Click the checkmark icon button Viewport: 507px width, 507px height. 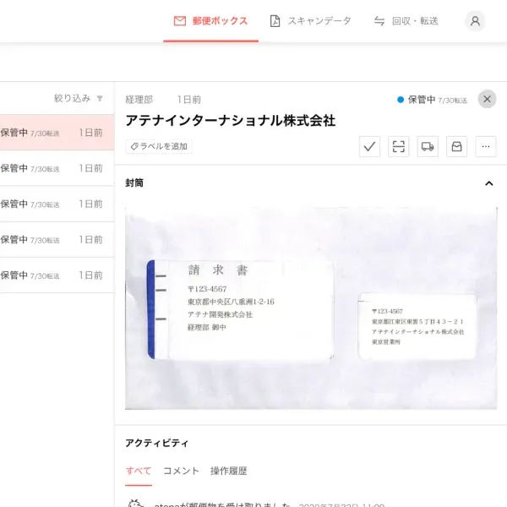coord(369,146)
